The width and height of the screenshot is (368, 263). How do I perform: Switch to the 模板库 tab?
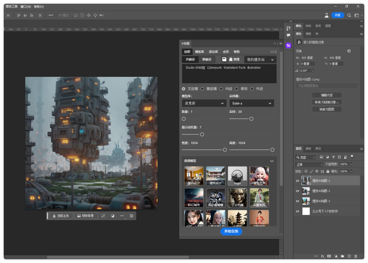(199, 52)
